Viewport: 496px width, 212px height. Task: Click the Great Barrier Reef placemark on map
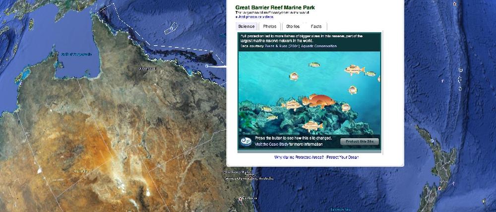(x=206, y=65)
